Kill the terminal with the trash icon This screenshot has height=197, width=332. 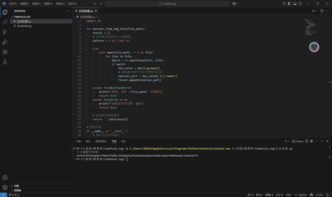pos(311,141)
